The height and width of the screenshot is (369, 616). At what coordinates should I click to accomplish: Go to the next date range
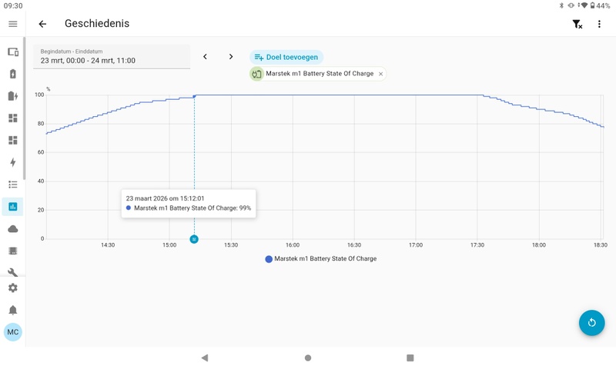pyautogui.click(x=231, y=57)
